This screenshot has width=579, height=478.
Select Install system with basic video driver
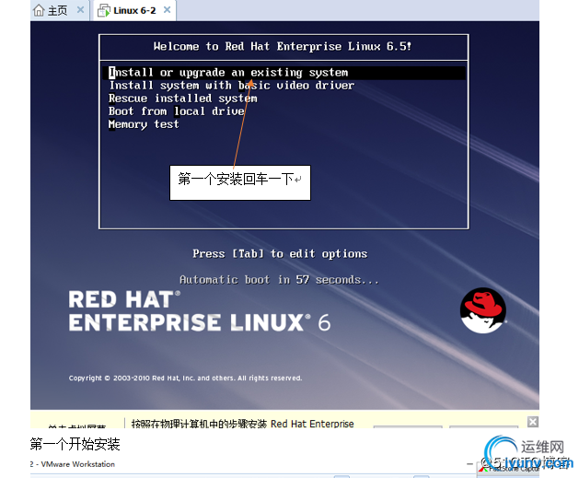tap(232, 86)
